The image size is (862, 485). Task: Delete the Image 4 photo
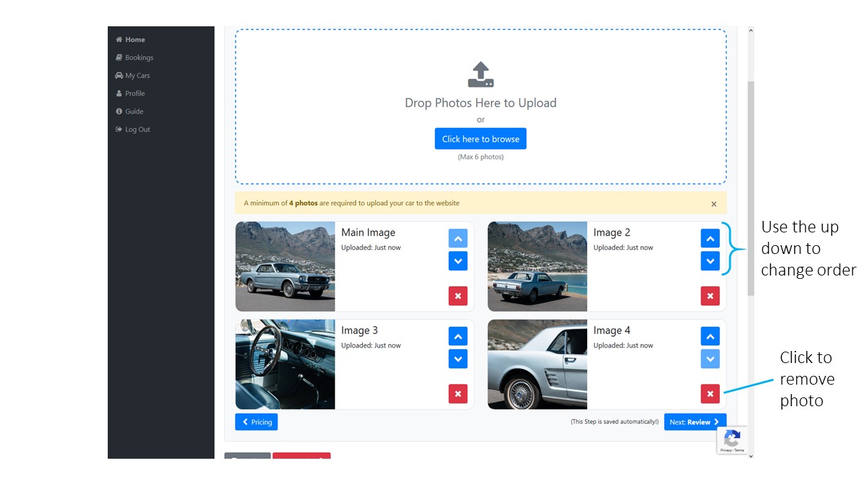(710, 394)
